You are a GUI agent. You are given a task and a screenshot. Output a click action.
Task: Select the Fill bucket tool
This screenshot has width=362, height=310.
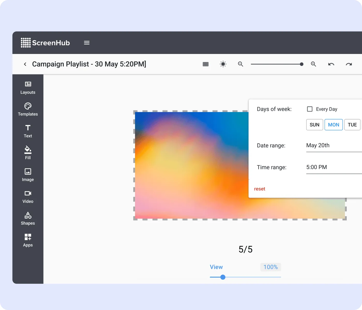(28, 153)
